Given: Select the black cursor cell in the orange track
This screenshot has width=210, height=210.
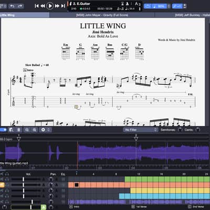Looking at the screenshot, I should (x=77, y=185).
